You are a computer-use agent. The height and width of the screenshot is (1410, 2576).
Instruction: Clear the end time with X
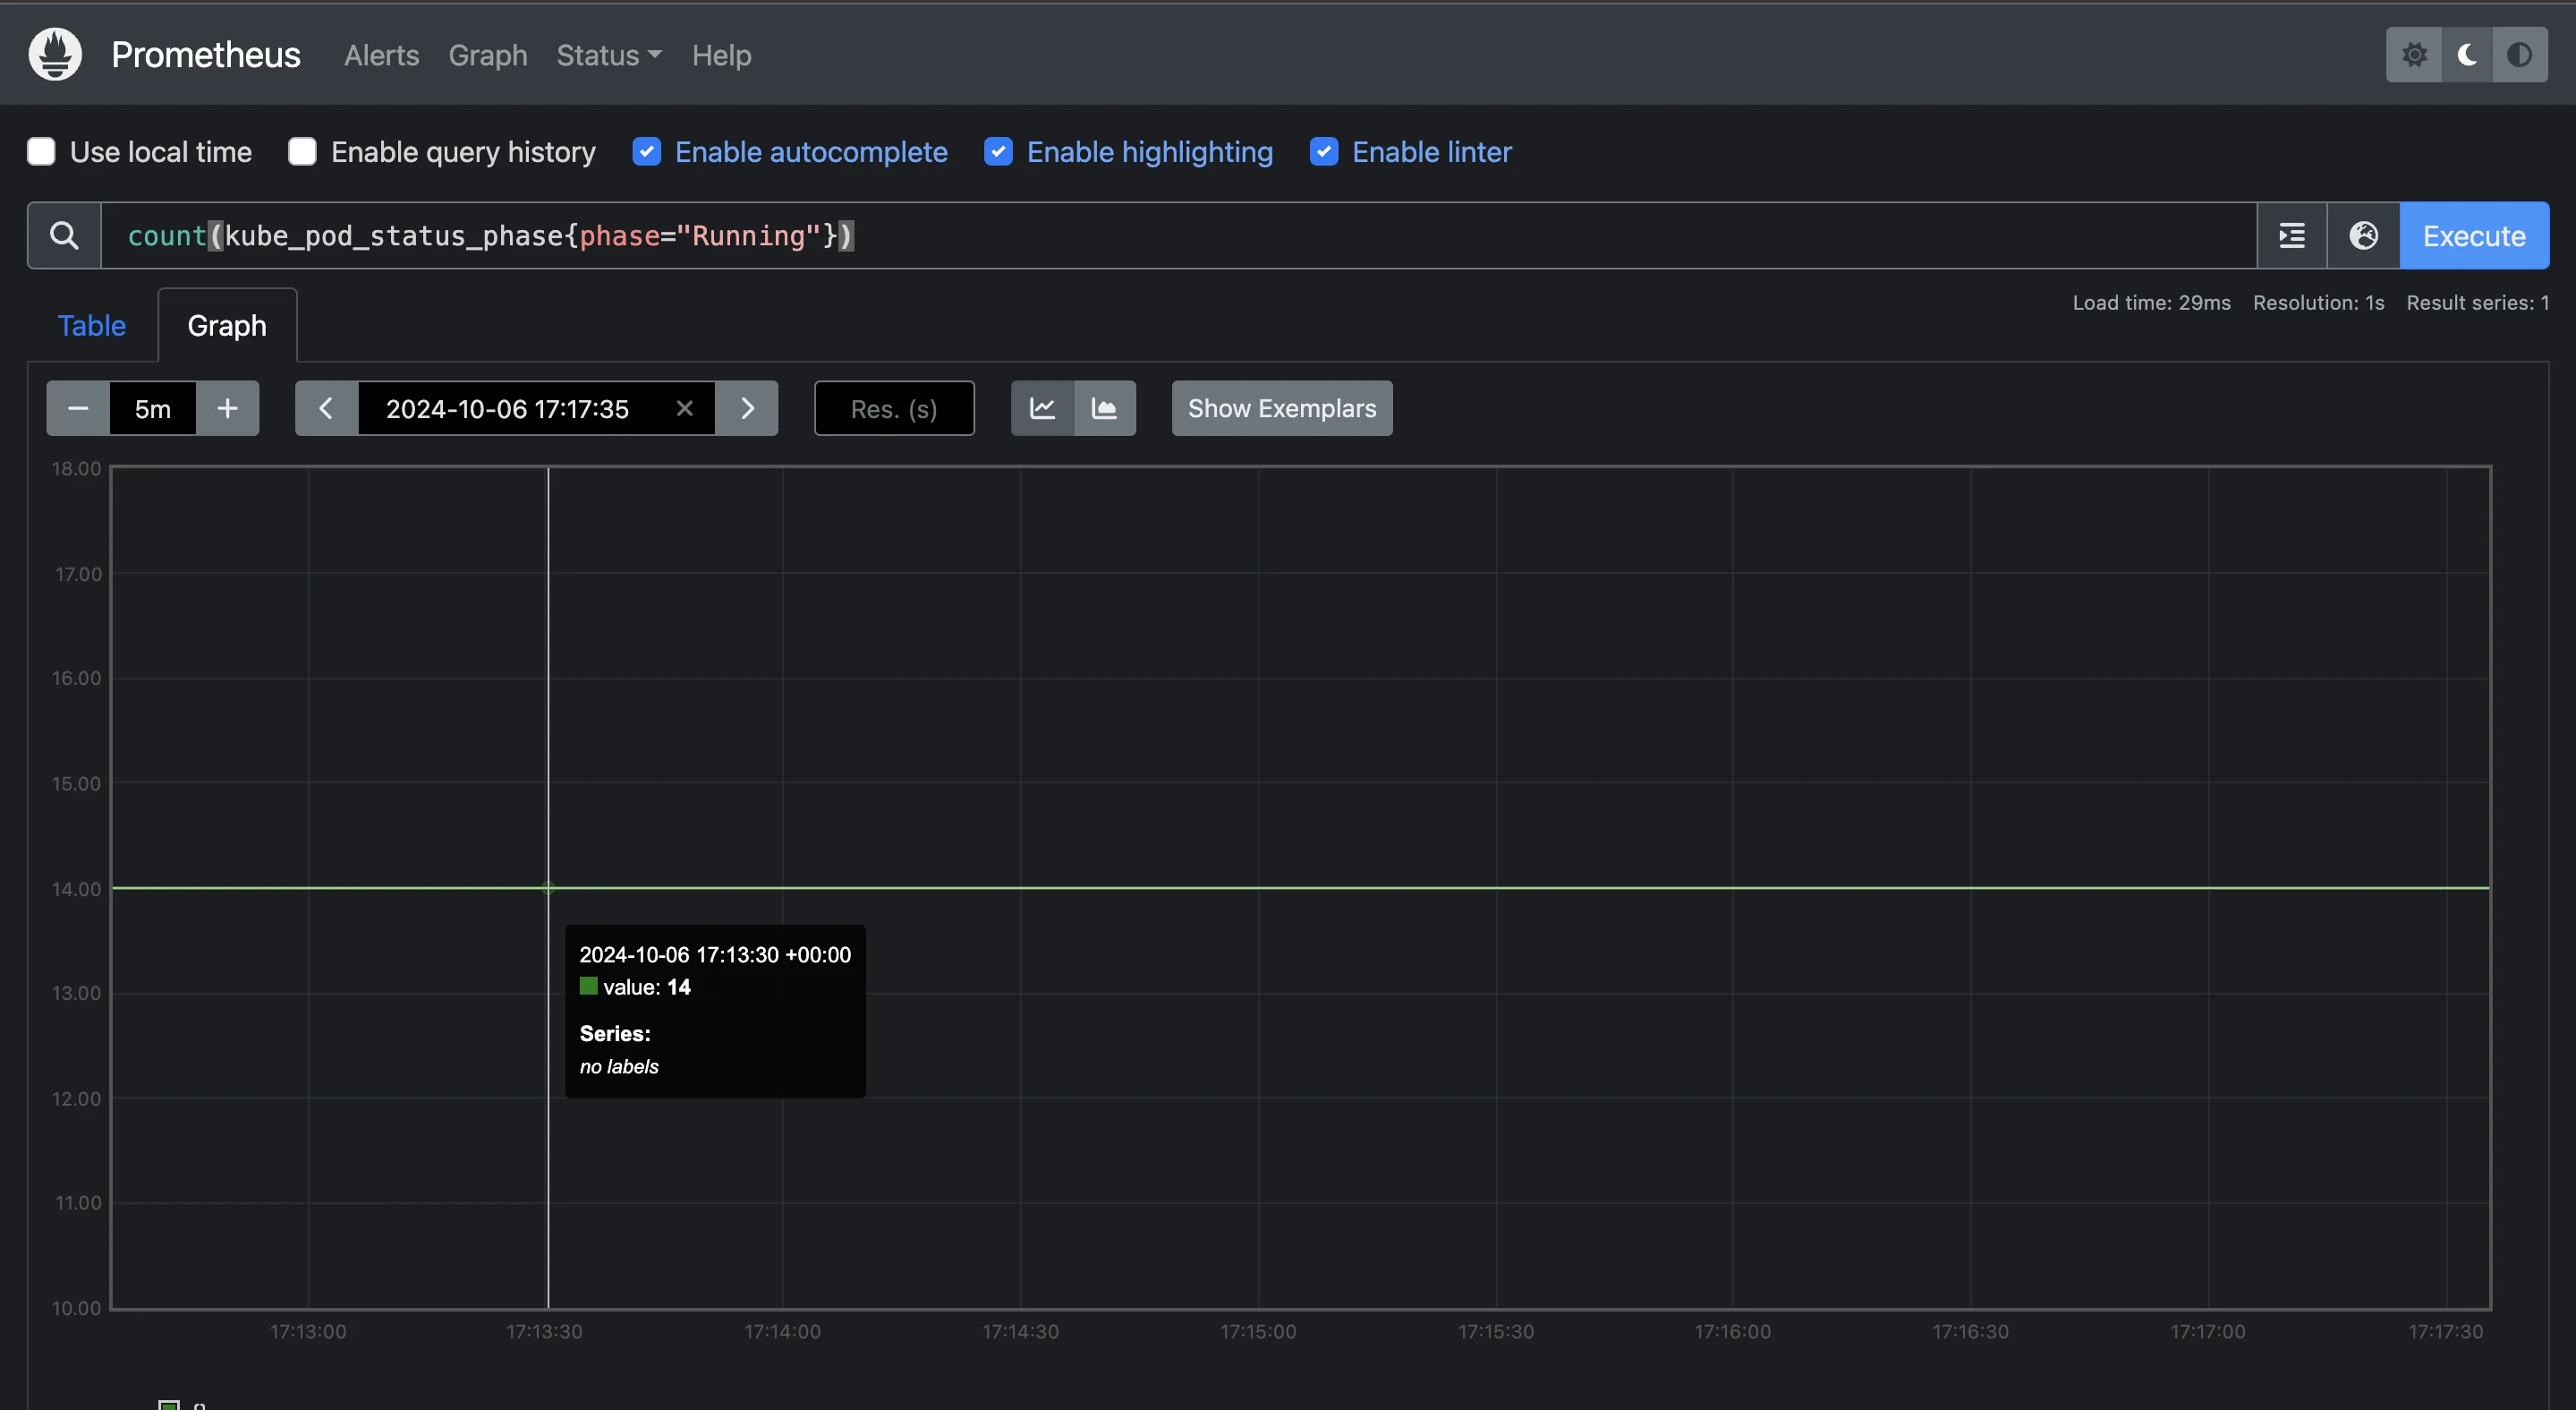click(x=685, y=408)
